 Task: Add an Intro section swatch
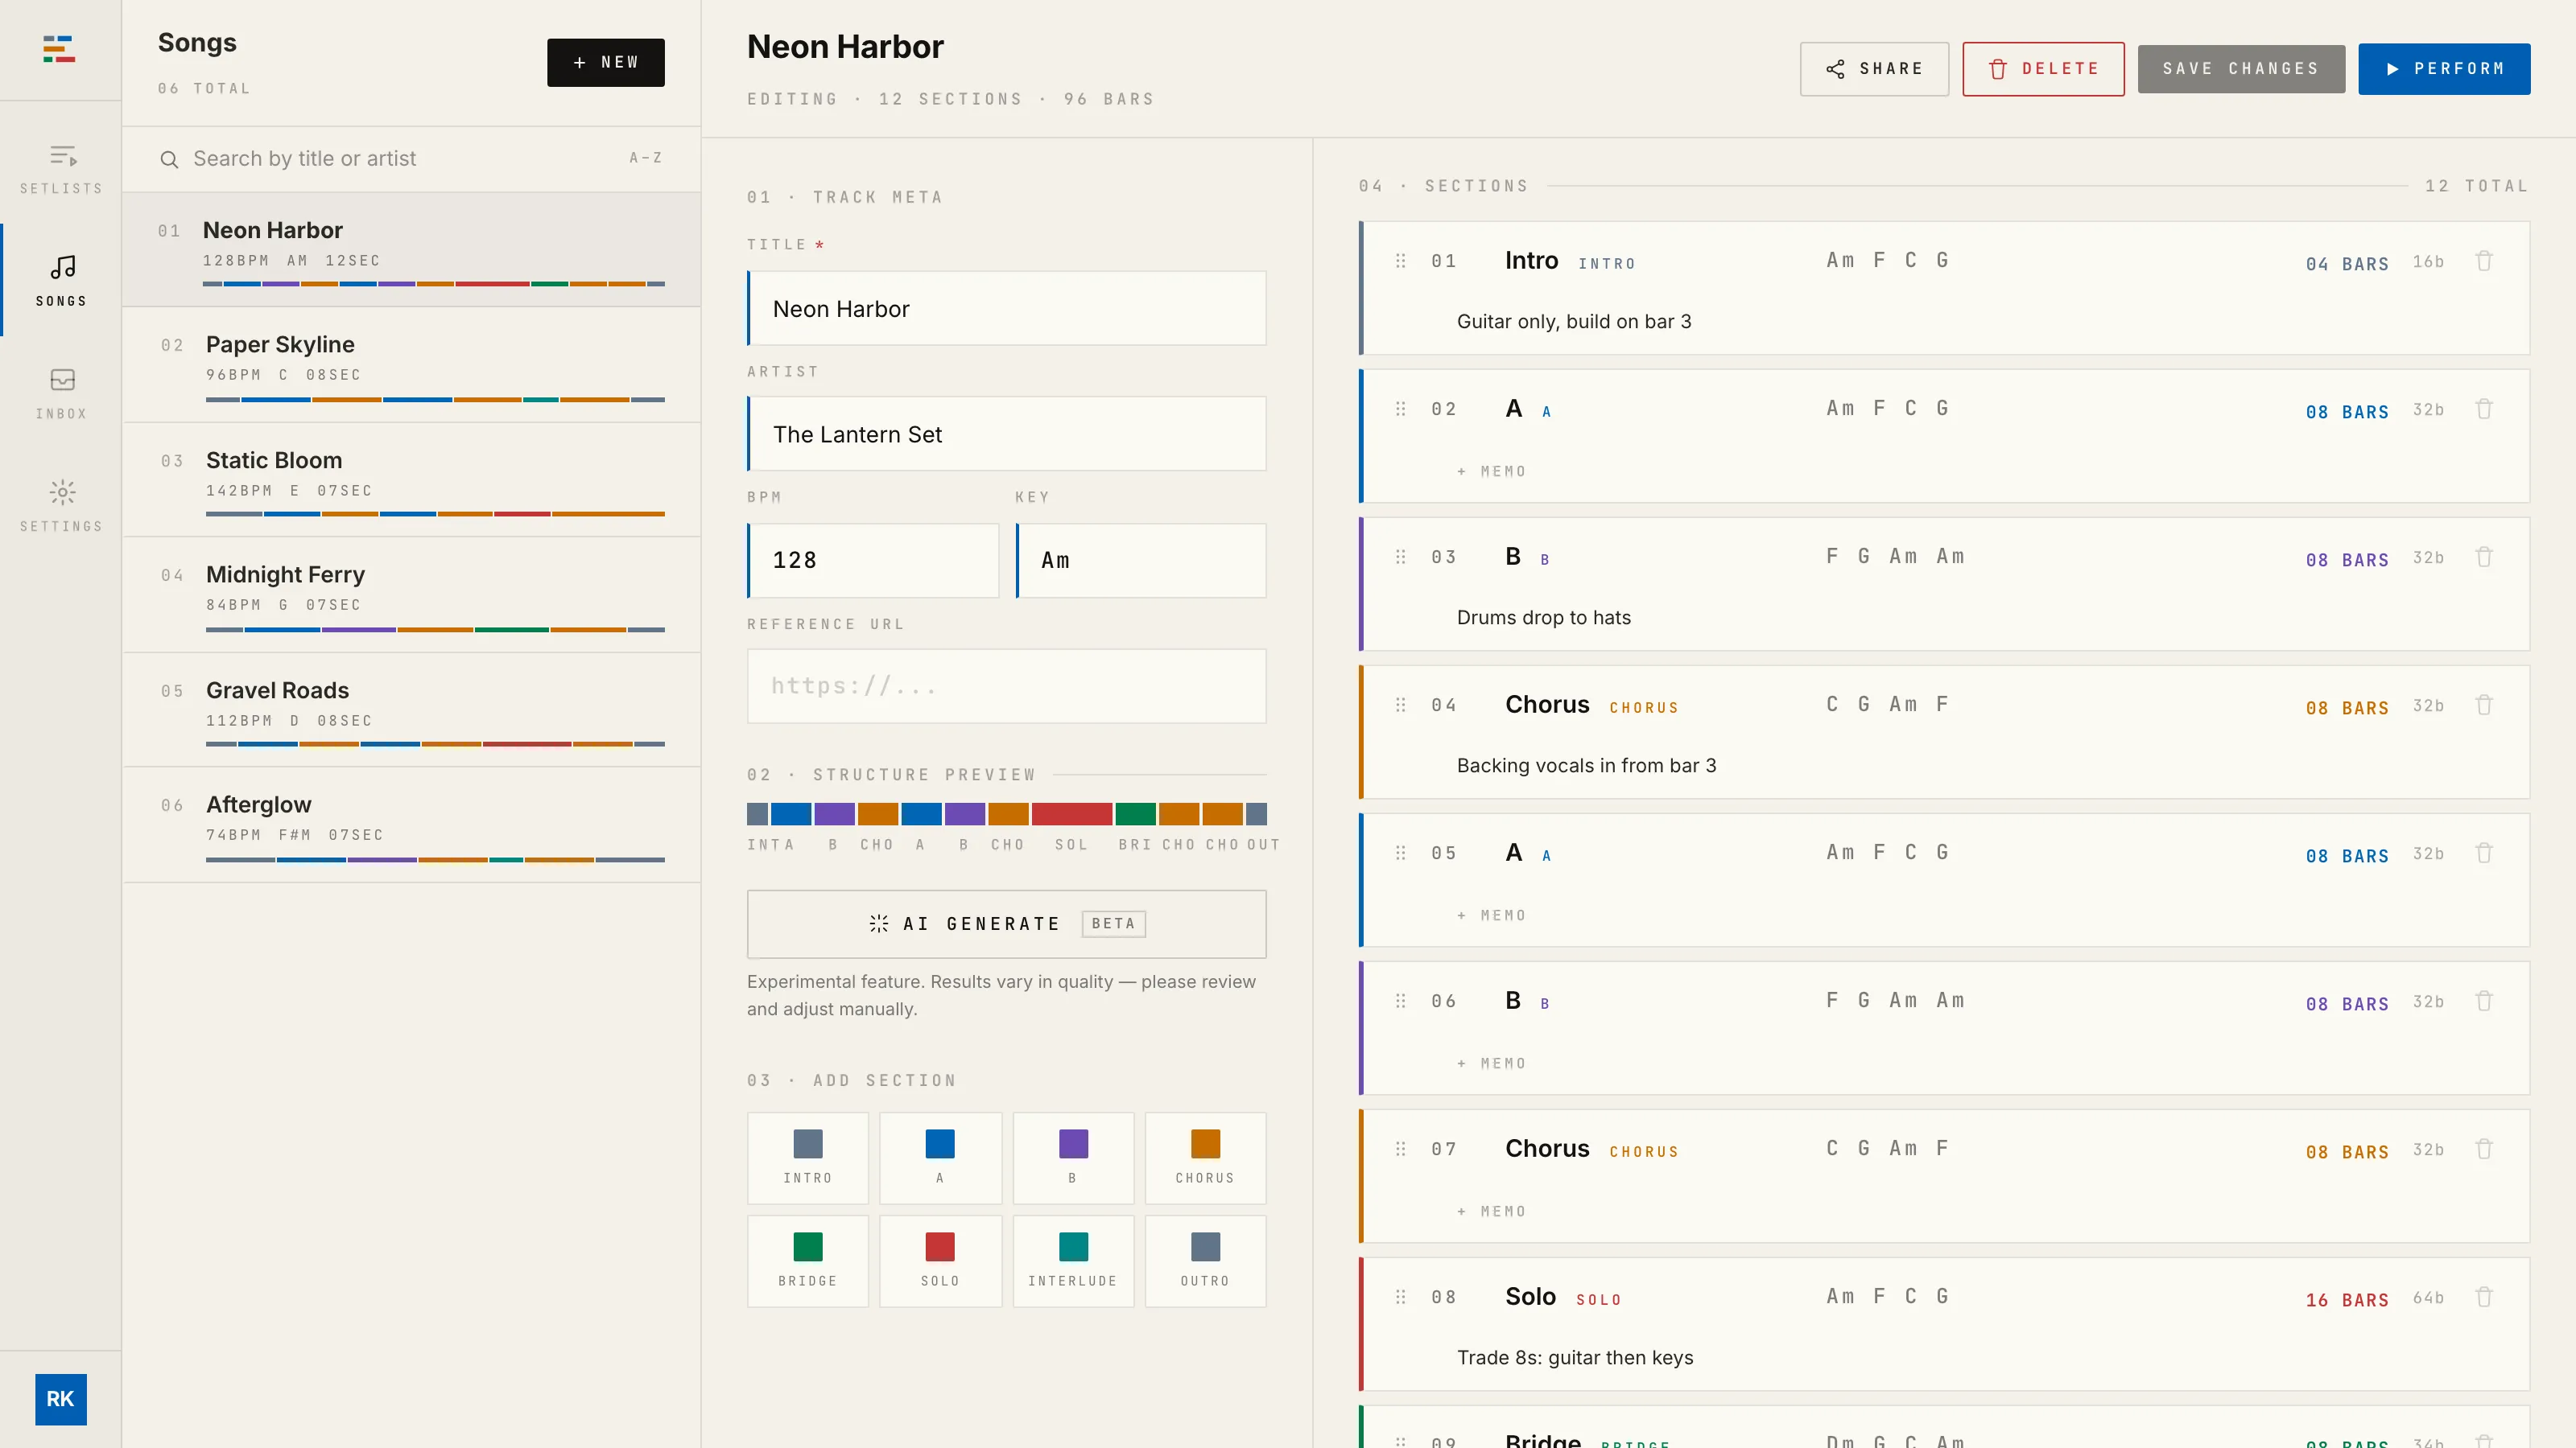click(x=807, y=1158)
